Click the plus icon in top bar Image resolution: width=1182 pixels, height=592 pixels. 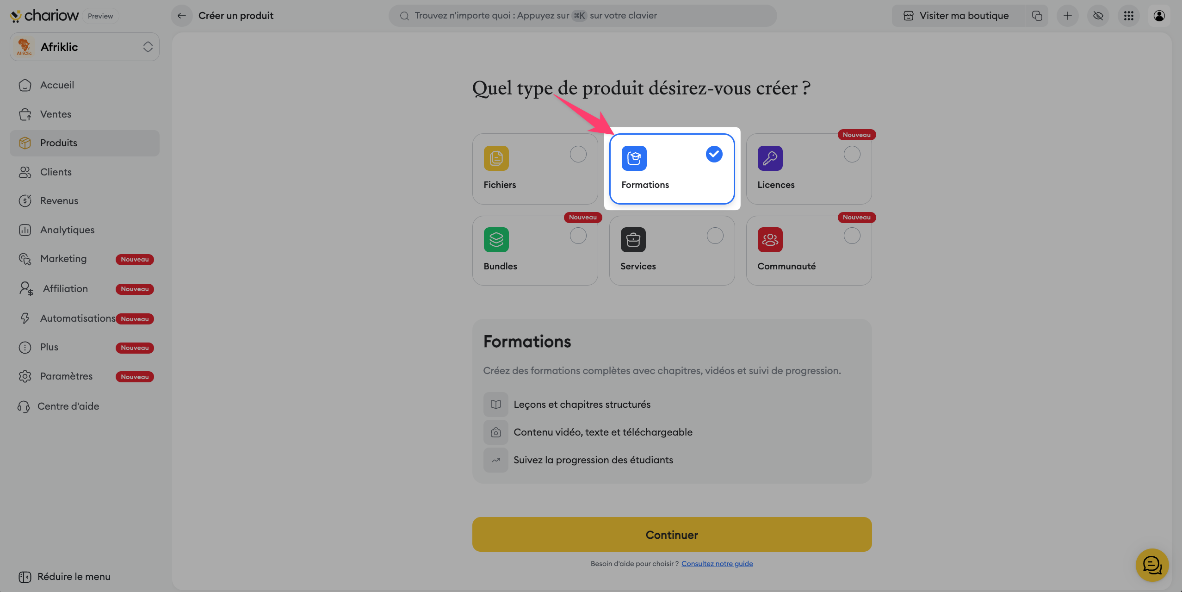1067,16
